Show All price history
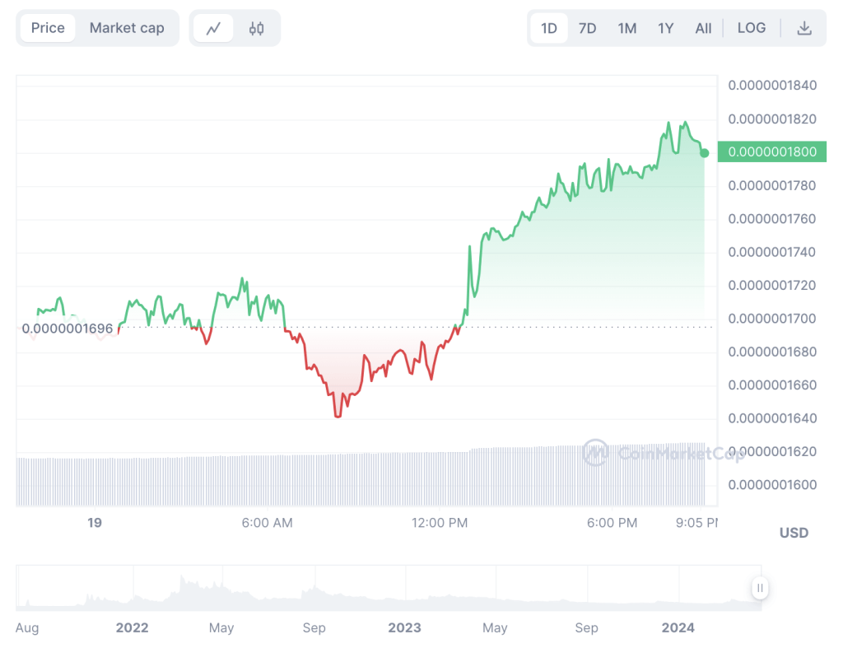 (703, 28)
